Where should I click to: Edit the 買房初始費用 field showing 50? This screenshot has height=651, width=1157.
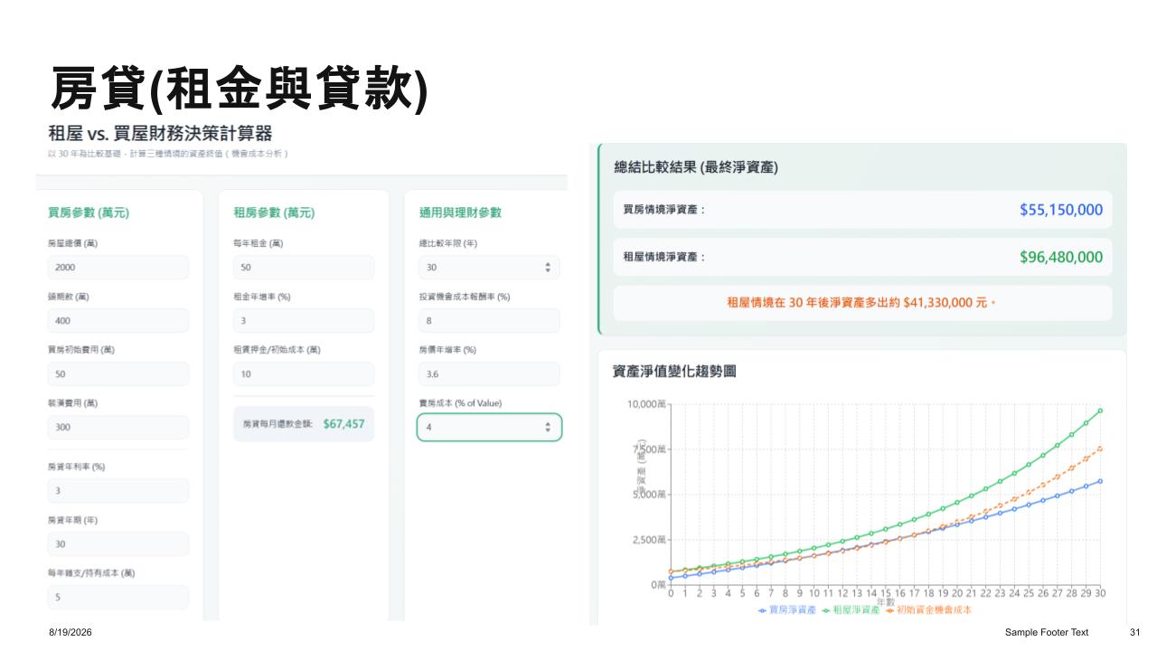118,374
